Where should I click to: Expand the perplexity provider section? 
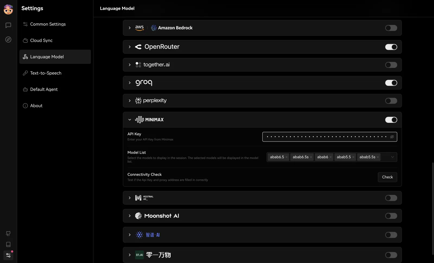[x=130, y=101]
